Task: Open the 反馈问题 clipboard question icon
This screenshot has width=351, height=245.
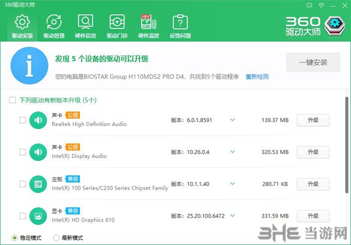Action: [180, 27]
